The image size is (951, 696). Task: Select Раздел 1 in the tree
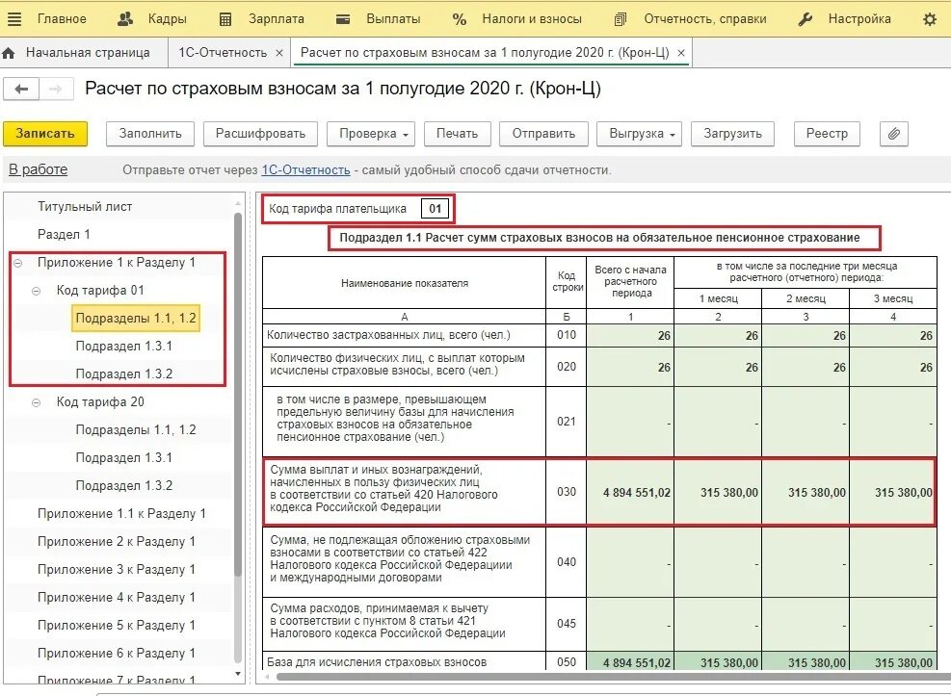tap(64, 235)
